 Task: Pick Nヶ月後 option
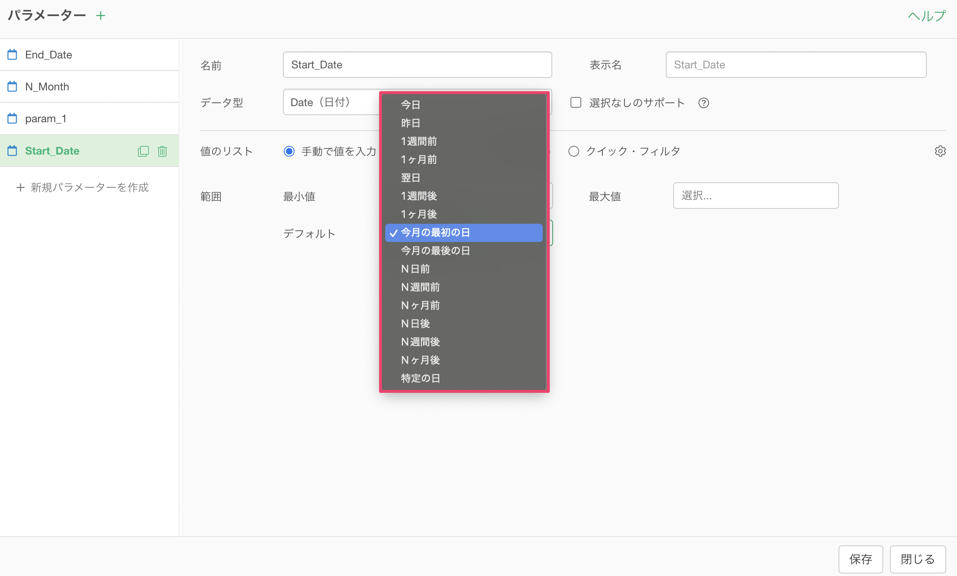pyautogui.click(x=464, y=360)
